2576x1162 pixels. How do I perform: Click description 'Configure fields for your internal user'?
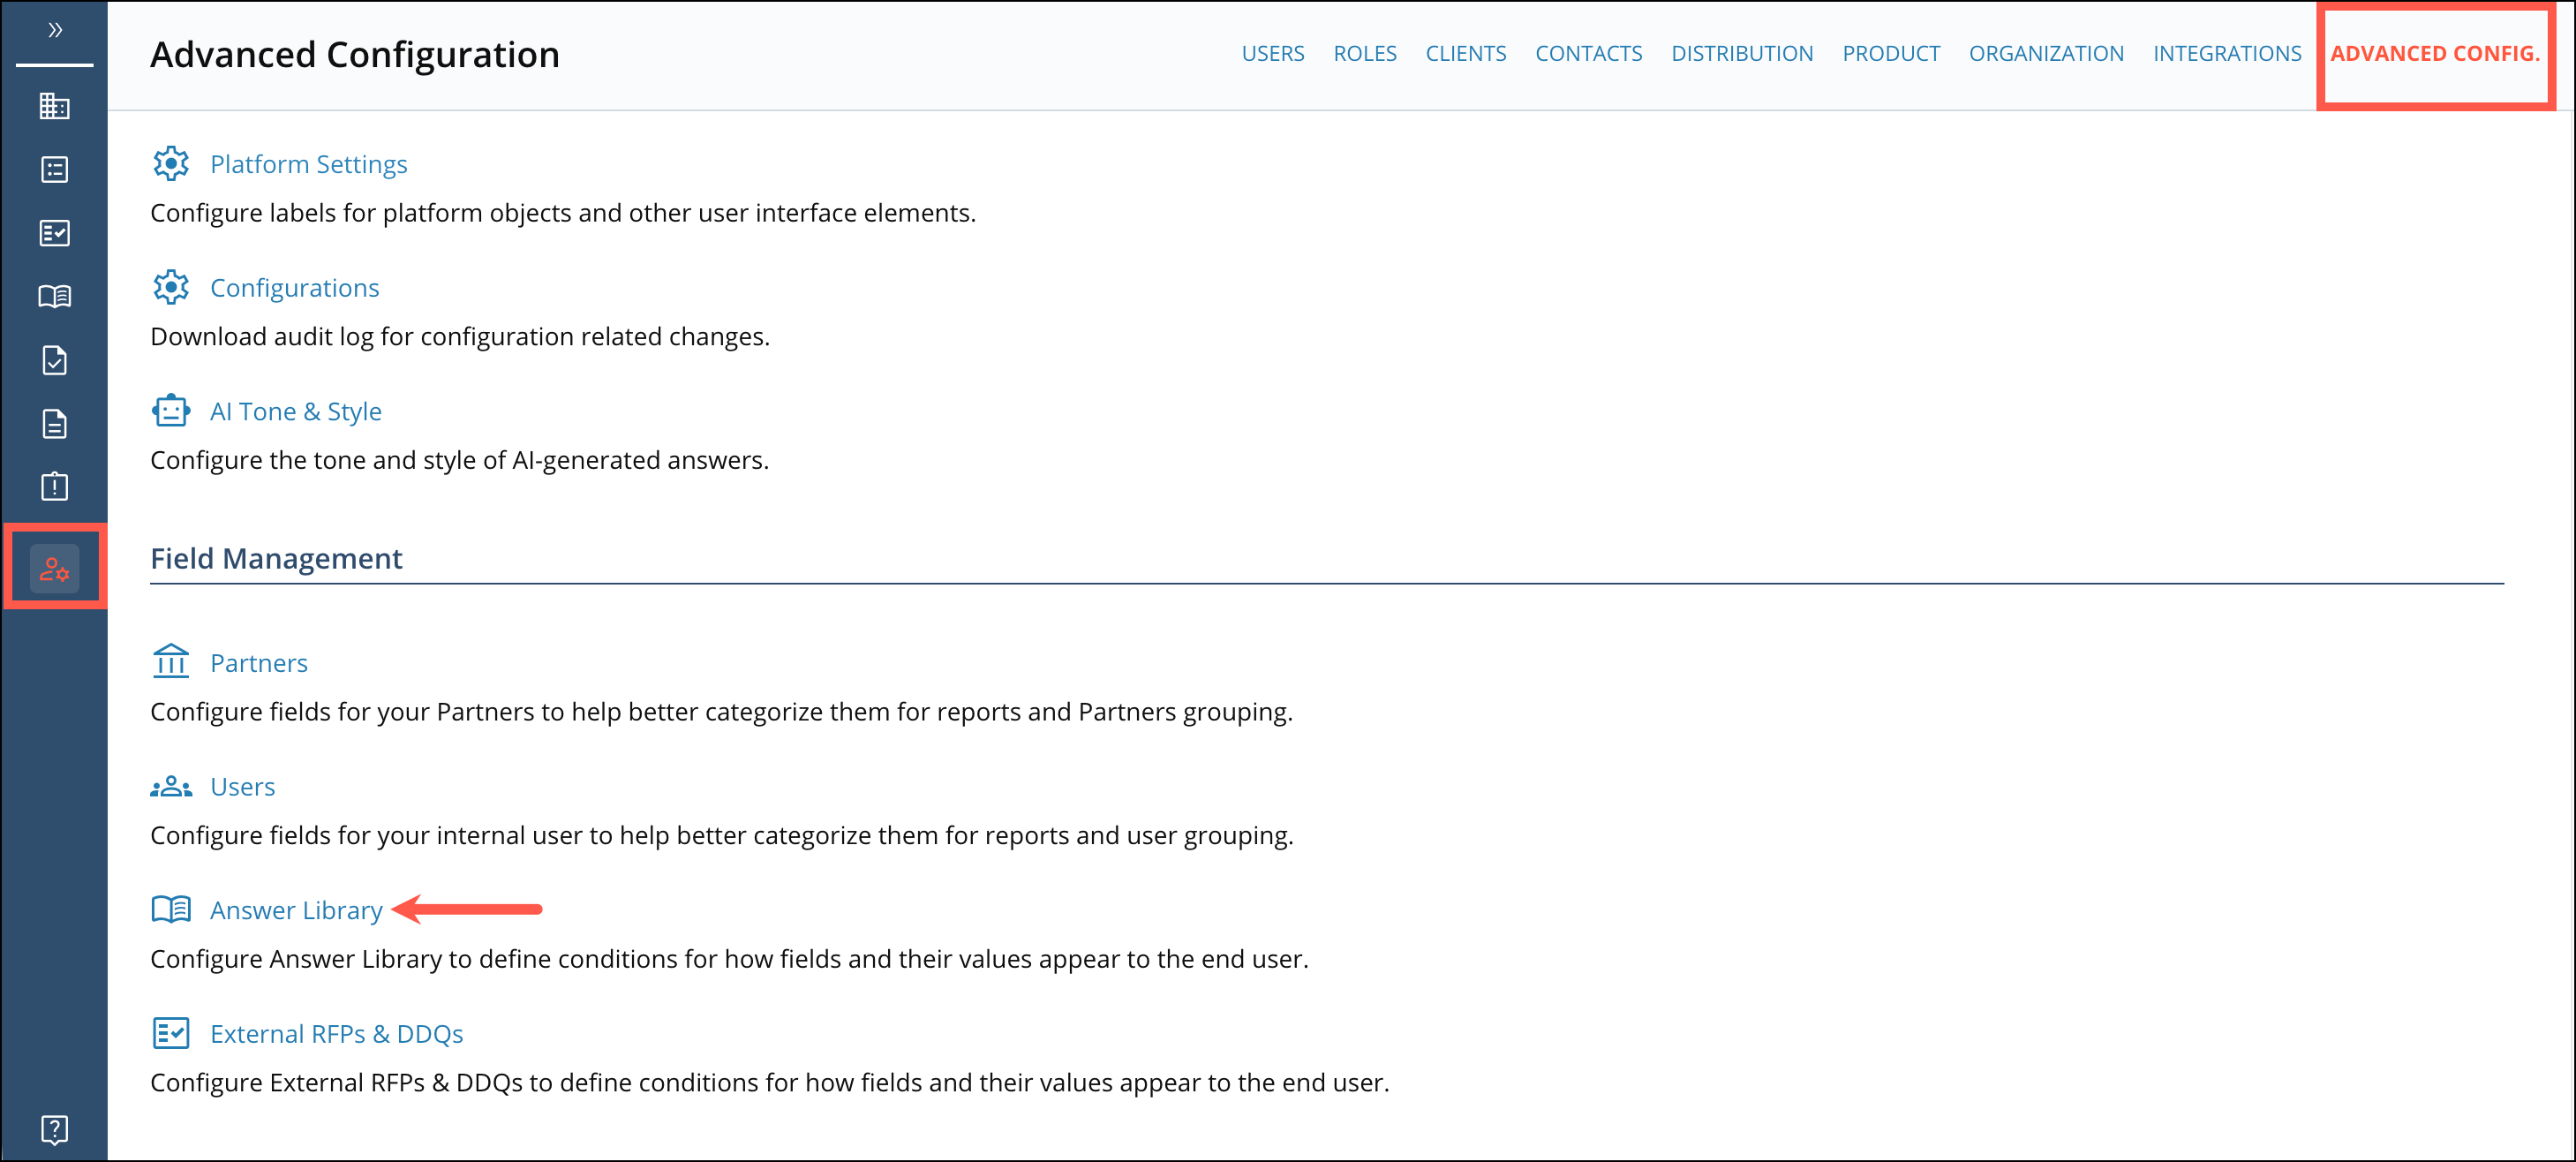(721, 836)
